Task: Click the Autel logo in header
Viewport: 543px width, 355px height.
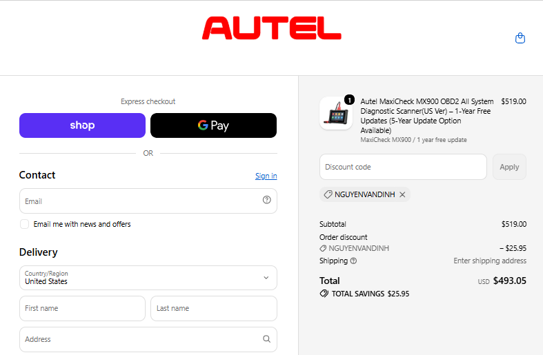Action: 272,28
